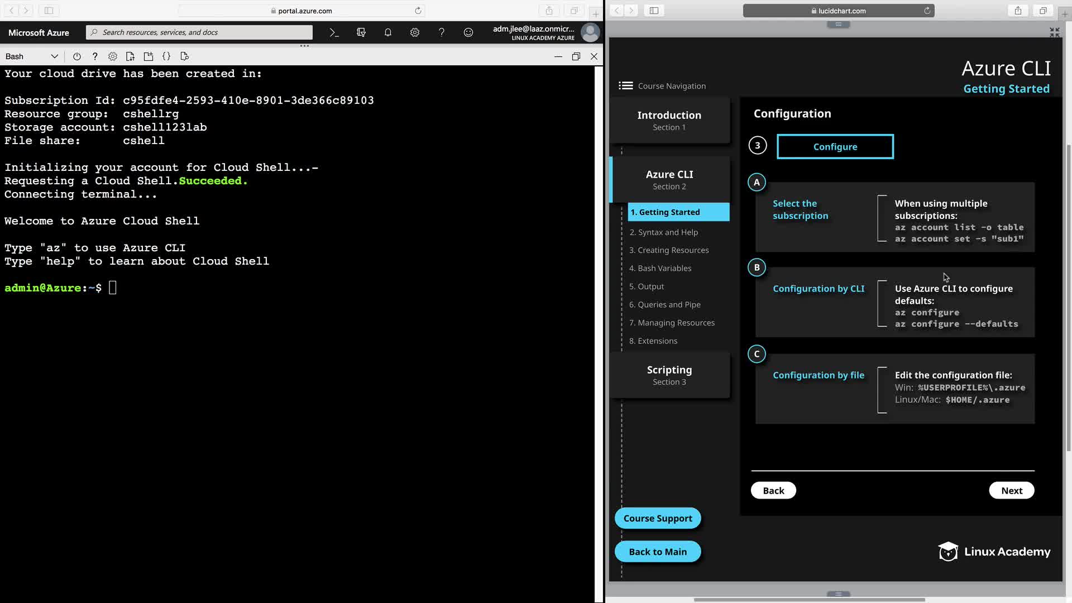Screen dimensions: 1072x603
Task: Open Cloud Shell terminal settings gear
Action: [113, 56]
